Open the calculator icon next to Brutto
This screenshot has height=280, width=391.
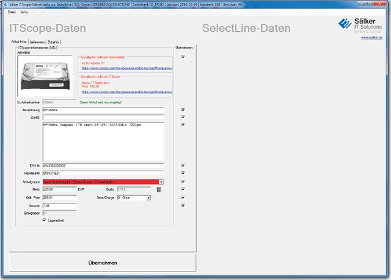tap(159, 190)
